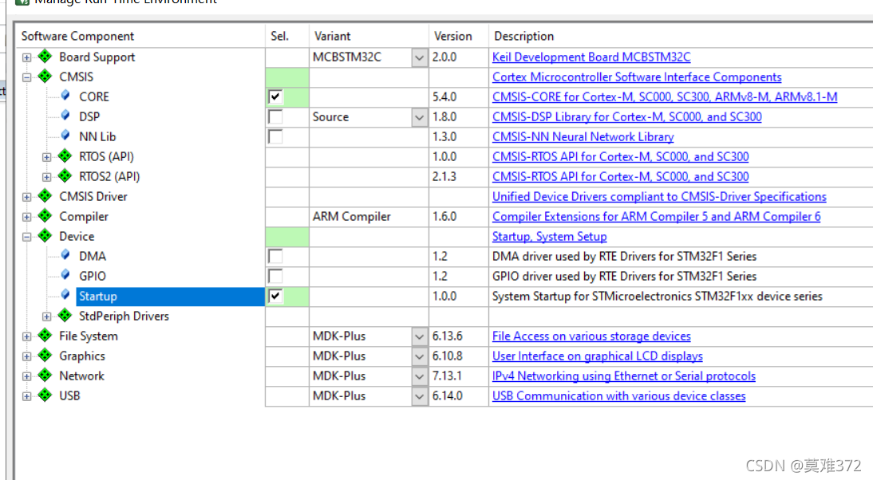Collapse the Device tree node
873x480 pixels.
click(26, 237)
